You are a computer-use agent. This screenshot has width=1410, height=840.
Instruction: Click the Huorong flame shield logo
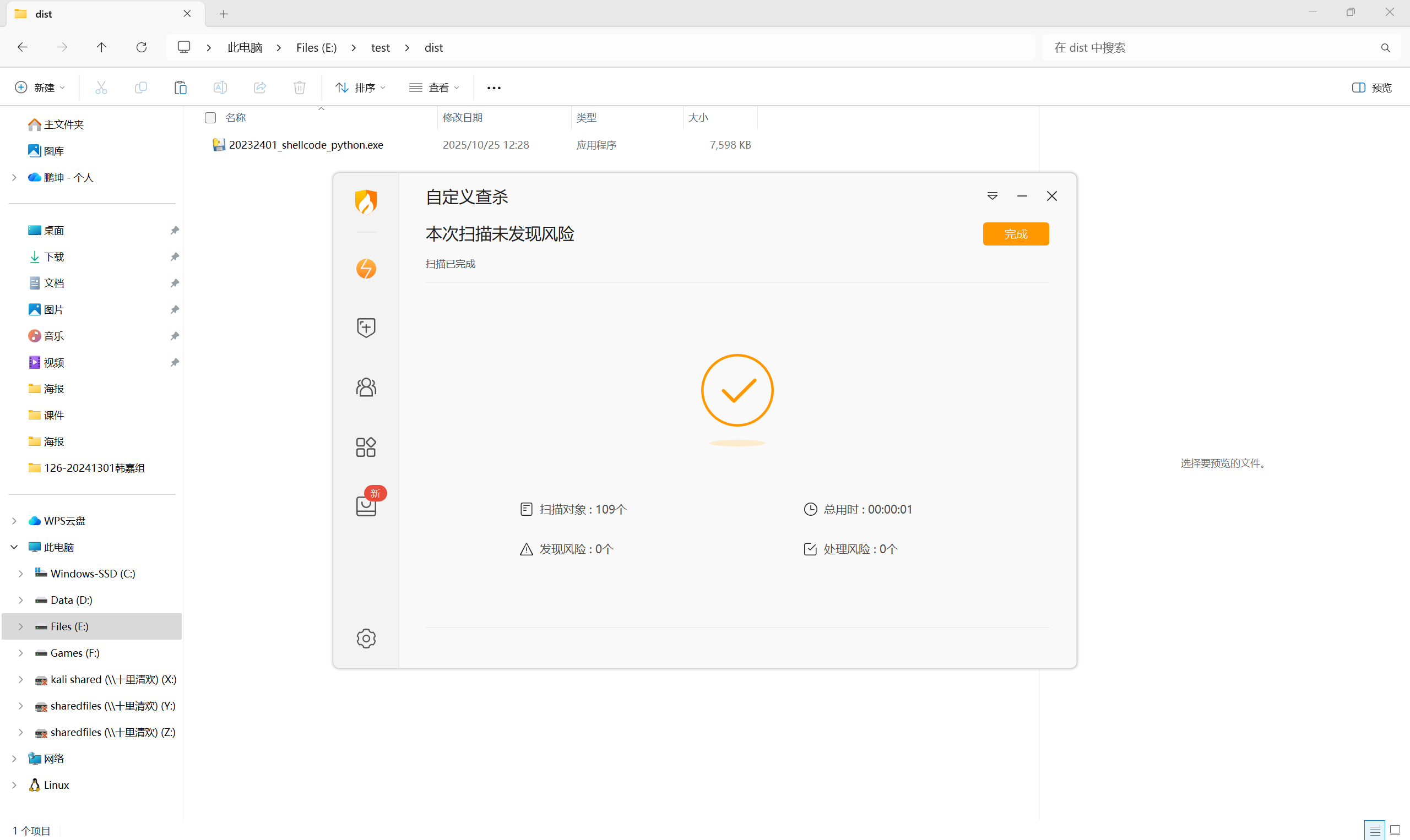pos(366,201)
